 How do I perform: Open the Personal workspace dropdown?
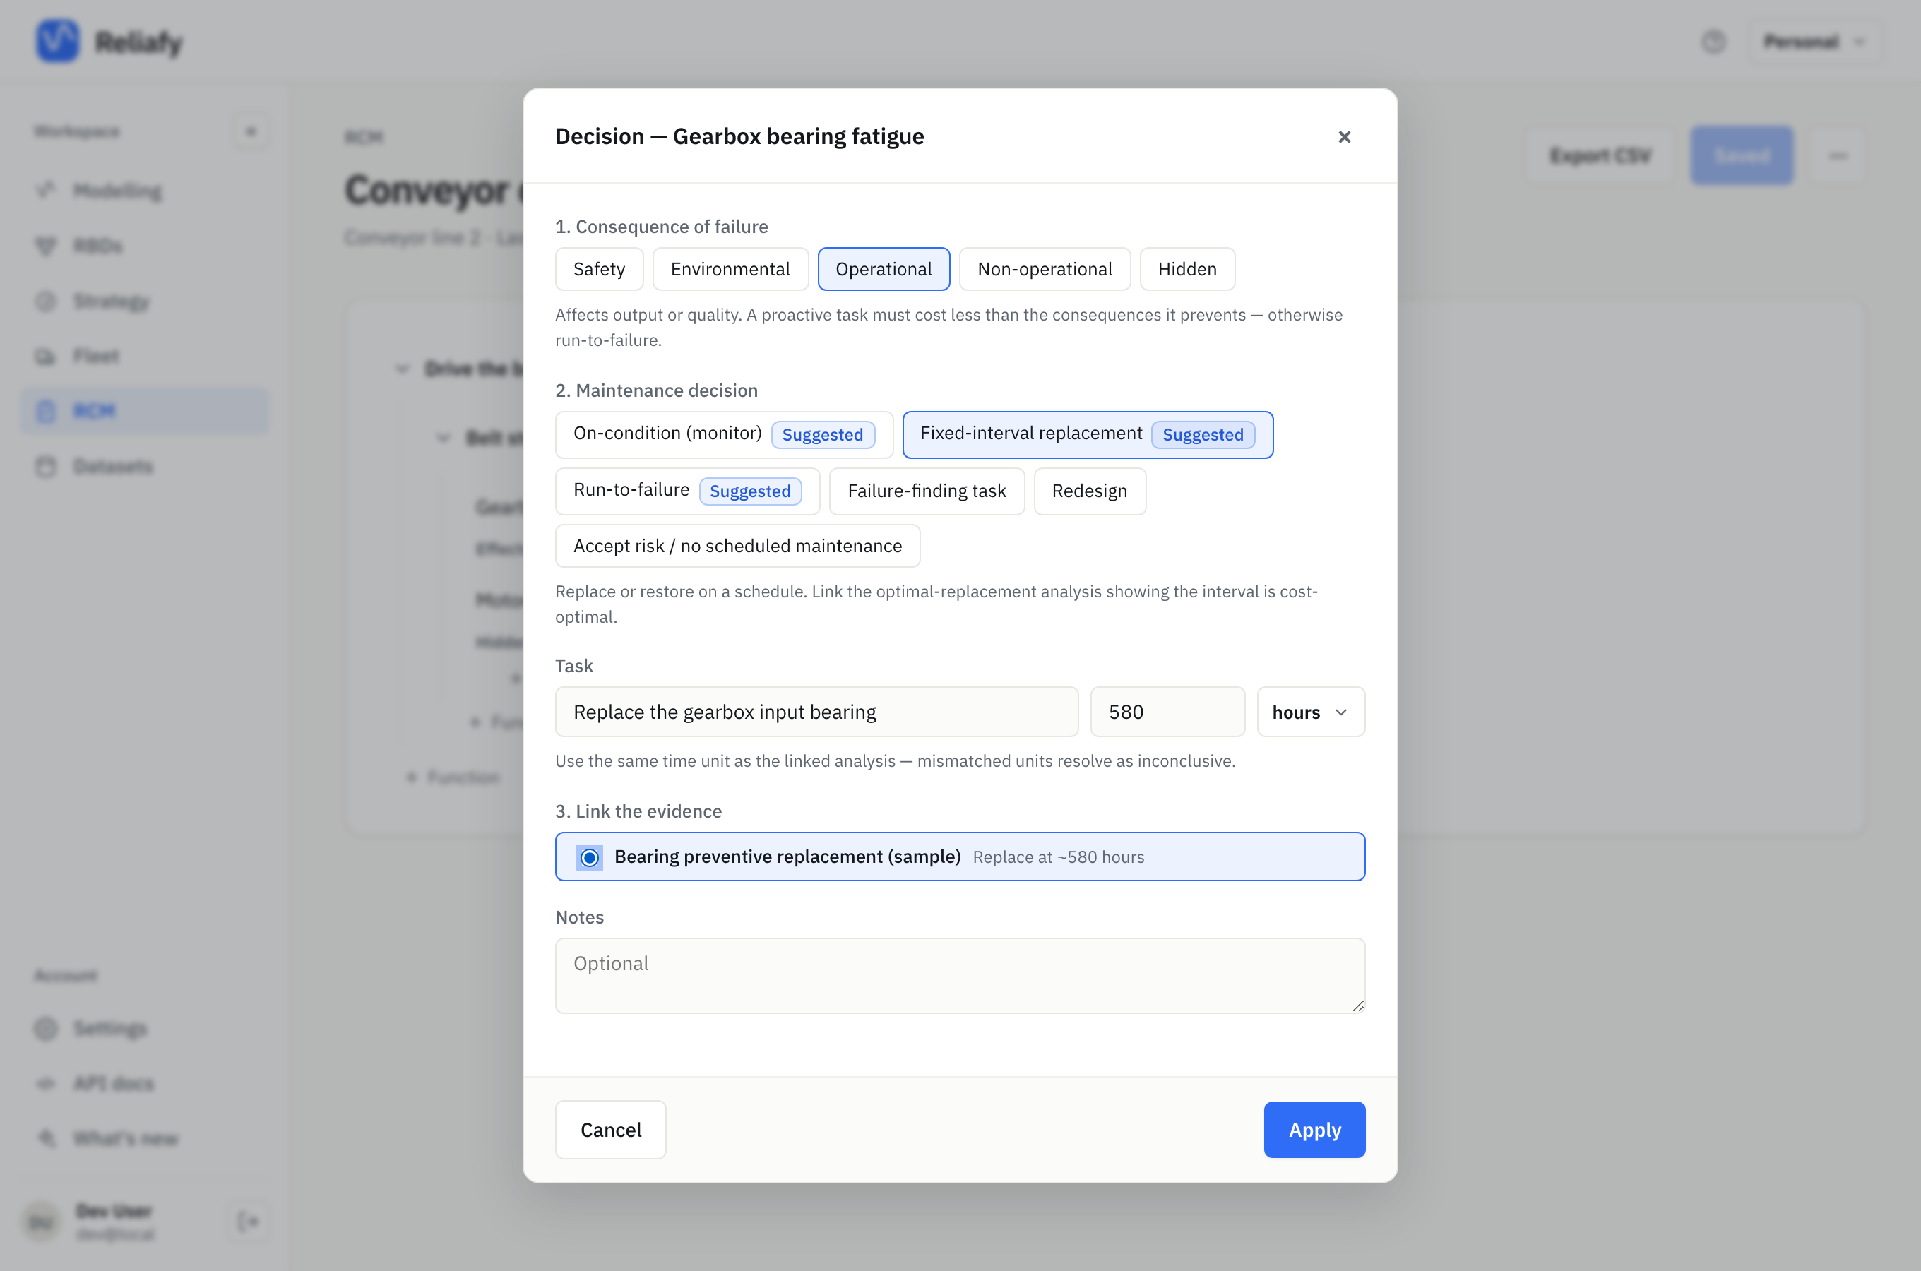click(1814, 42)
